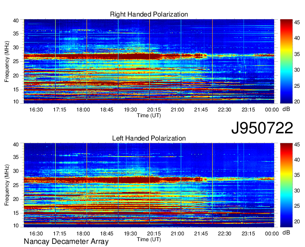Click the 40 dB label on Right Handed colorbar
This screenshot has height=247, width=305.
[297, 38]
